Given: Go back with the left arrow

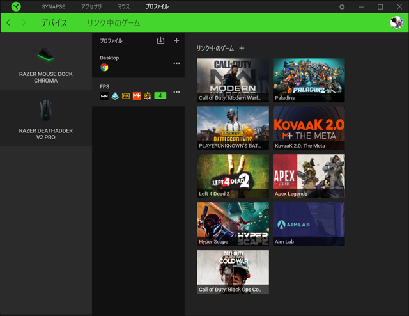Looking at the screenshot, I should pos(8,23).
